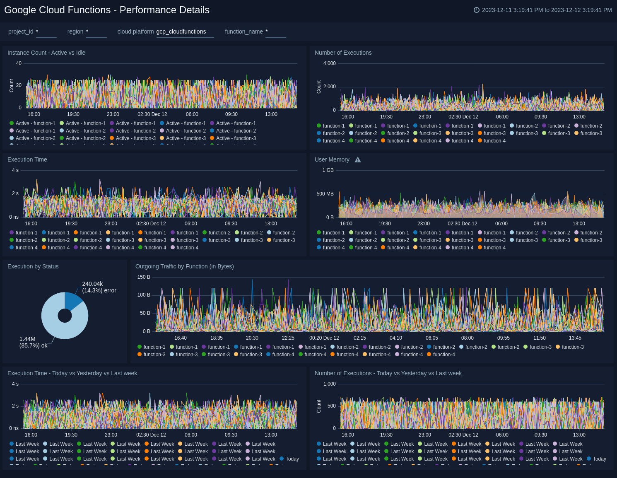Toggle dark blue function-4 in Outgoing Traffic legend

pos(280,355)
